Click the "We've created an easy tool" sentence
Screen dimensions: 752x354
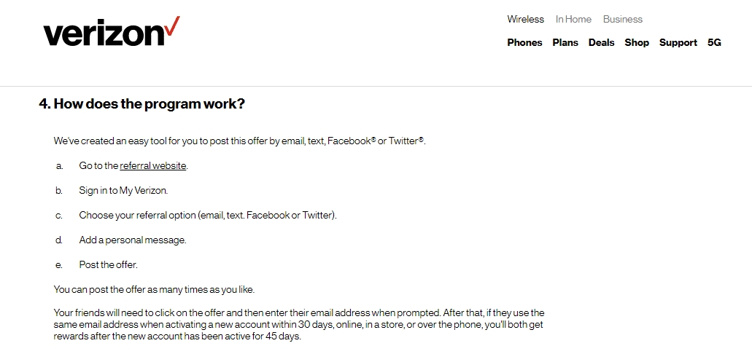[x=239, y=141]
